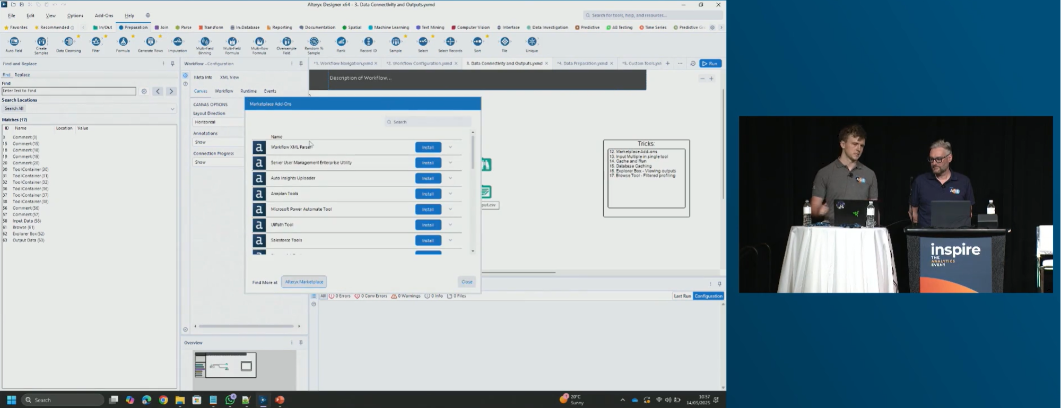Switch to the Transform tool category
The height and width of the screenshot is (408, 1061).
click(211, 28)
